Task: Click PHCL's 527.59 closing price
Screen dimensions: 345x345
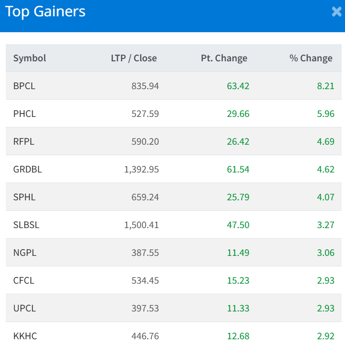Action: 145,114
